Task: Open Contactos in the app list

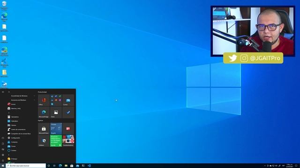Action: pyautogui.click(x=22, y=142)
